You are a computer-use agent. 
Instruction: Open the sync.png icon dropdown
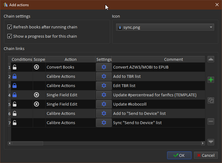click(165, 27)
